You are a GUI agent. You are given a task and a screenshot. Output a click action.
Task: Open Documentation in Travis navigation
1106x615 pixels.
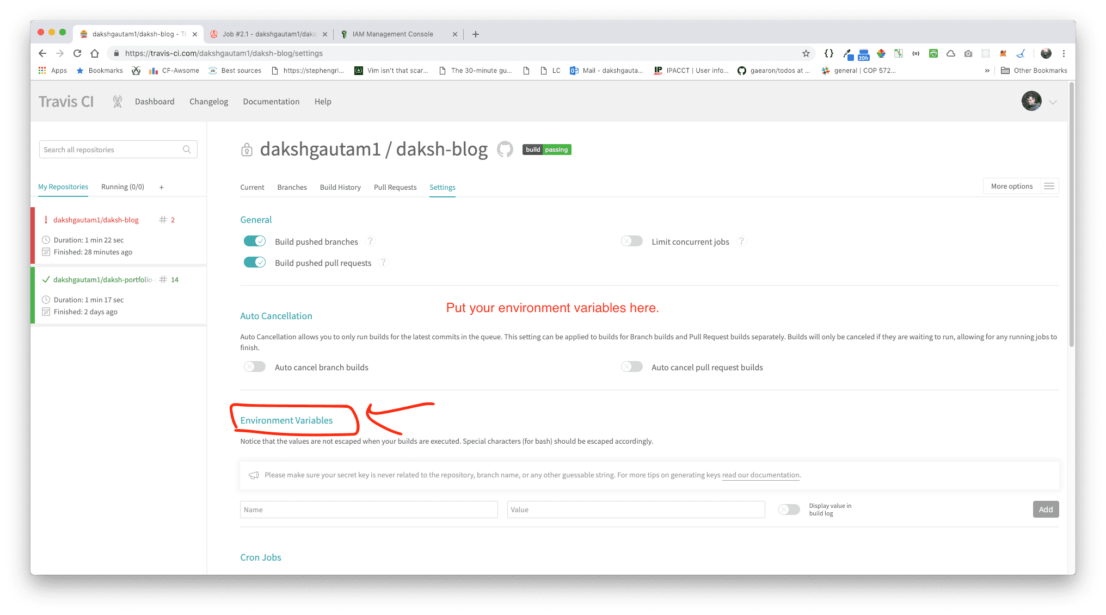[271, 102]
